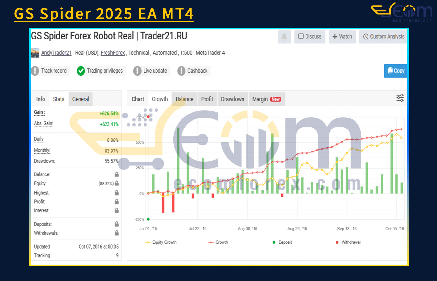
Task: Click the 55.57% drawdown value
Action: (x=112, y=161)
